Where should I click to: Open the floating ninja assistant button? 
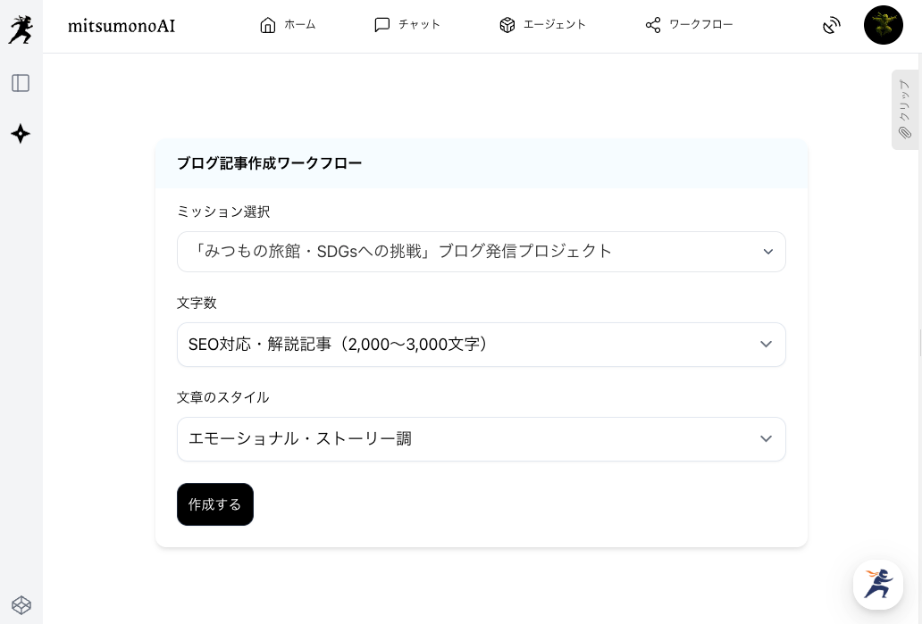877,585
